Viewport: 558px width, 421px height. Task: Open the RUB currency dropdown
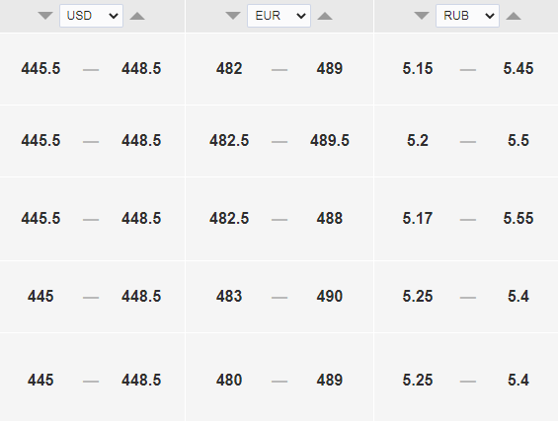click(467, 16)
